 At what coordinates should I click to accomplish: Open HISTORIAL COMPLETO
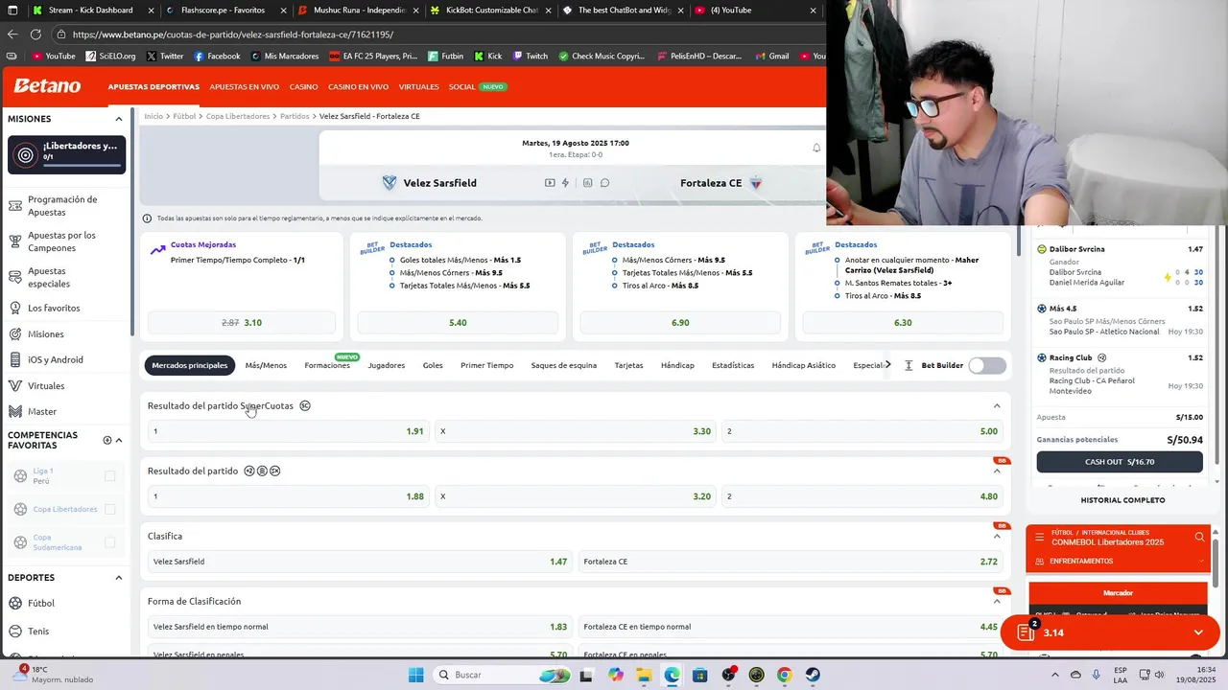coord(1122,500)
